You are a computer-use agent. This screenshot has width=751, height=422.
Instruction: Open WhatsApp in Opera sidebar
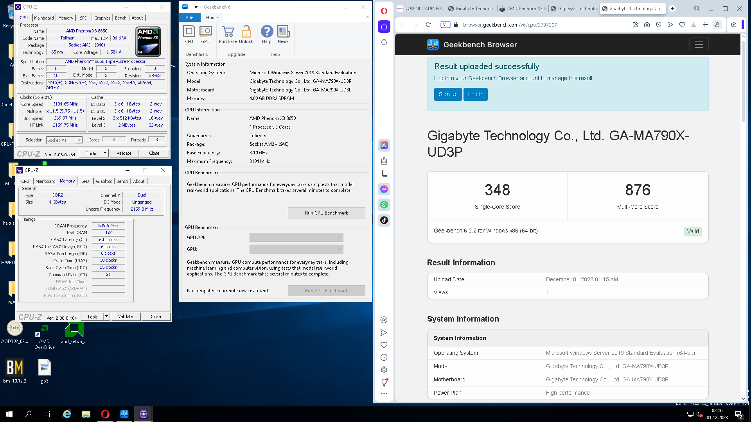tap(384, 205)
